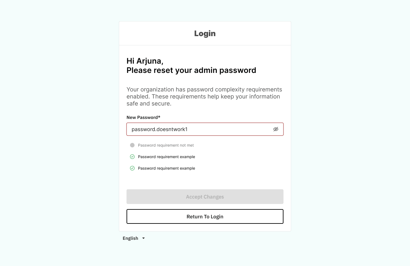The height and width of the screenshot is (266, 410).
Task: Click the "Hi Arjuna," greeting text
Action: pyautogui.click(x=145, y=61)
